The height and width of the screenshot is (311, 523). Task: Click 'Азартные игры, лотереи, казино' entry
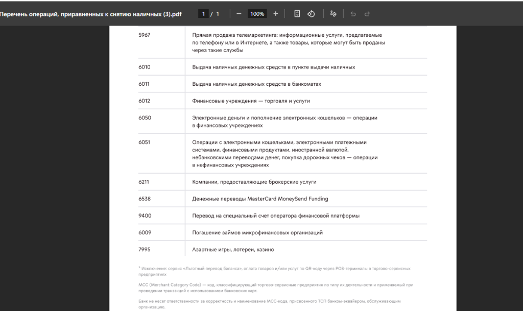[233, 249]
